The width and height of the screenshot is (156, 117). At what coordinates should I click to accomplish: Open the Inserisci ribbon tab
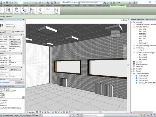[x=33, y=5]
